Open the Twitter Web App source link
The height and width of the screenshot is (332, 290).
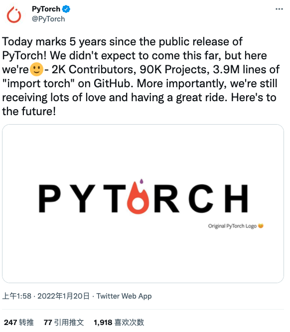[124, 296]
